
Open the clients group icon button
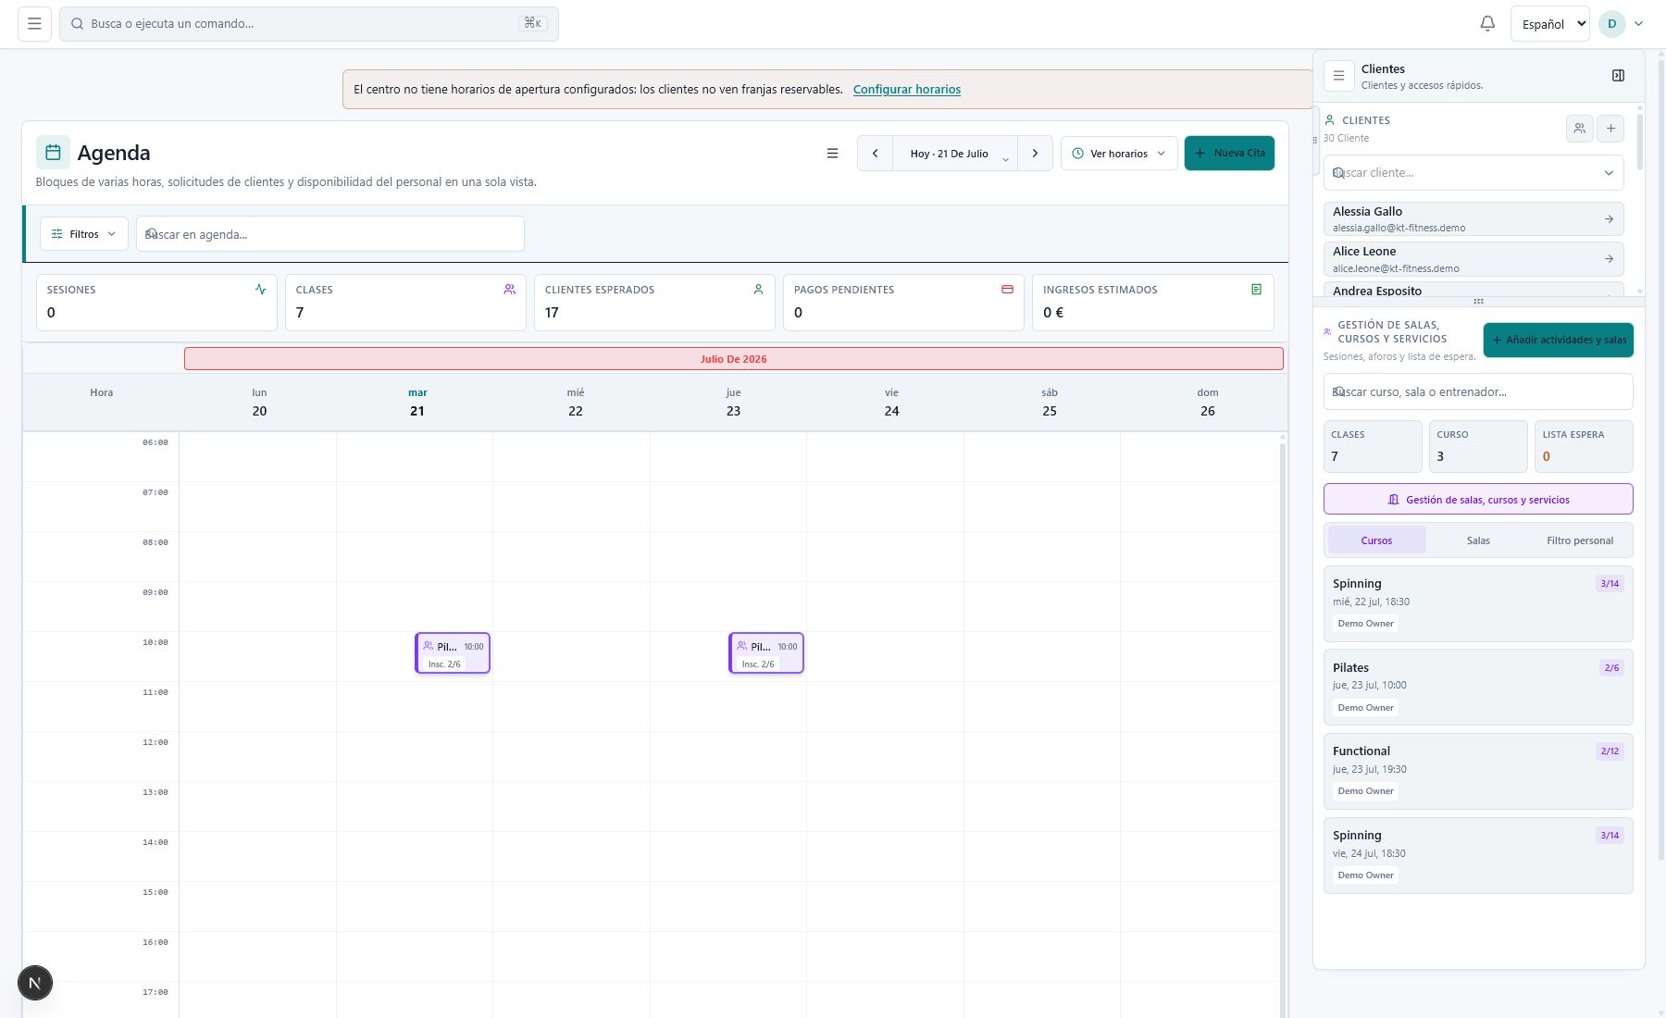(x=1580, y=129)
